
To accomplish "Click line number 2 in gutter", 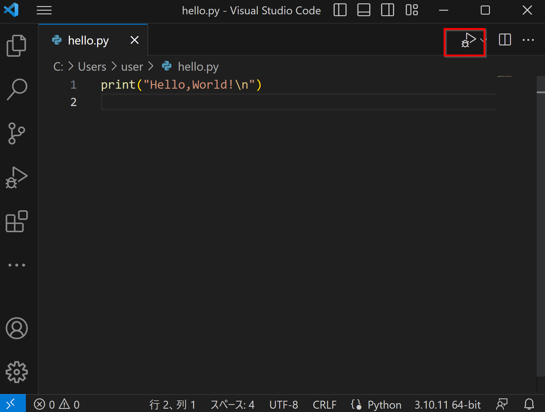I will 73,102.
